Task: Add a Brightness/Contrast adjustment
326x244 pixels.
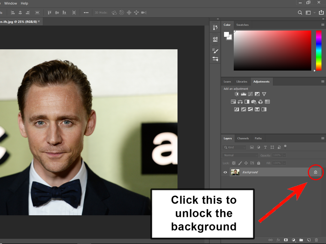Action: [x=237, y=94]
